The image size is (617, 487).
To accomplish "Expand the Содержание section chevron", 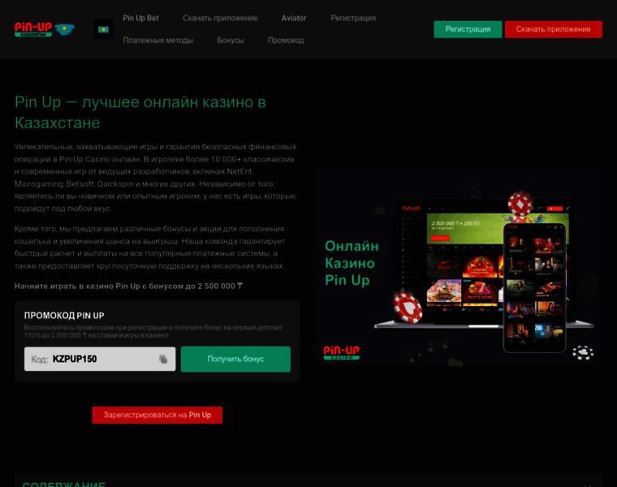I will point(588,485).
